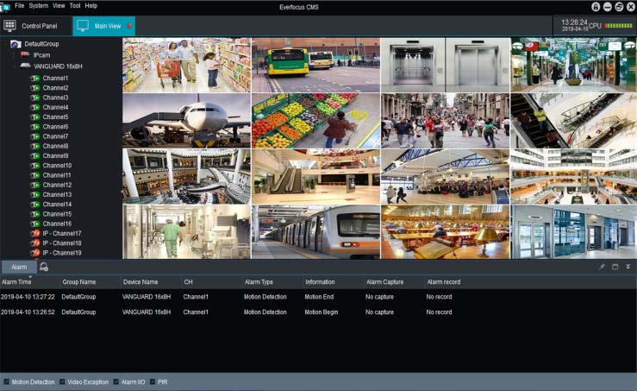The width and height of the screenshot is (637, 391).
Task: Select the Motion End alarm row
Action: tap(319, 297)
